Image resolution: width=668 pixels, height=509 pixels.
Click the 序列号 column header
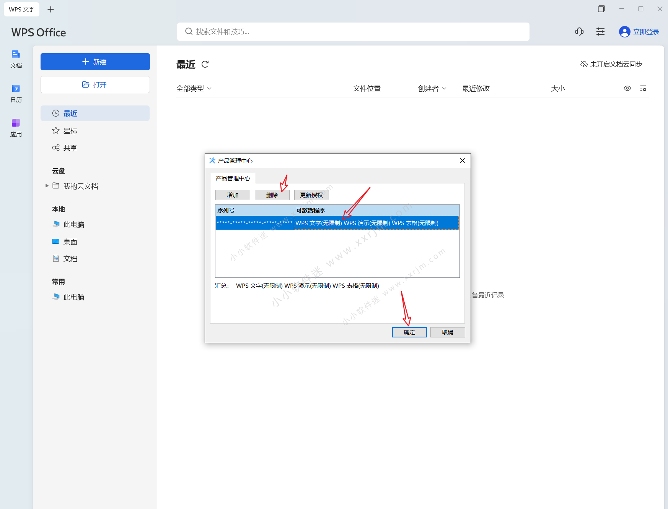tap(255, 210)
